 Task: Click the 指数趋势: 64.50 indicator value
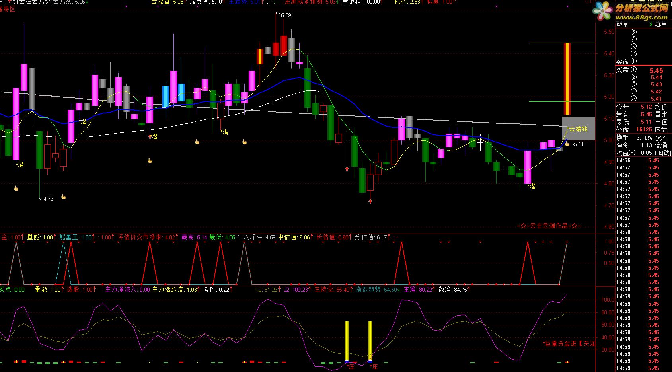pyautogui.click(x=378, y=290)
